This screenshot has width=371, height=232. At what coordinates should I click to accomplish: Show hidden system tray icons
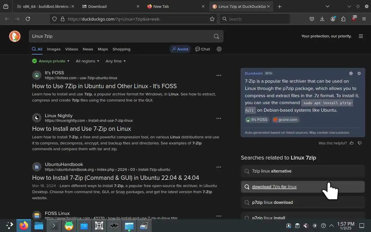pos(332,226)
